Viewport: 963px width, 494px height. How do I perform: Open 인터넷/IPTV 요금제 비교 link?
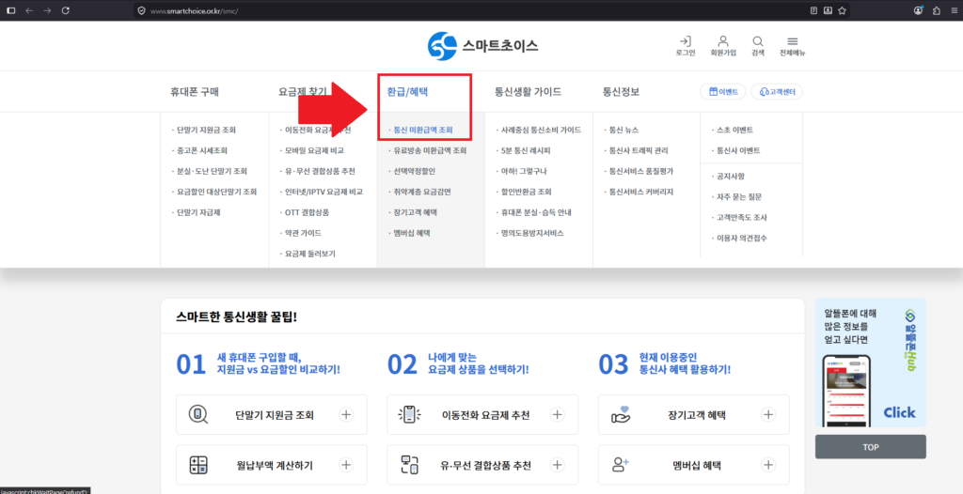[322, 192]
